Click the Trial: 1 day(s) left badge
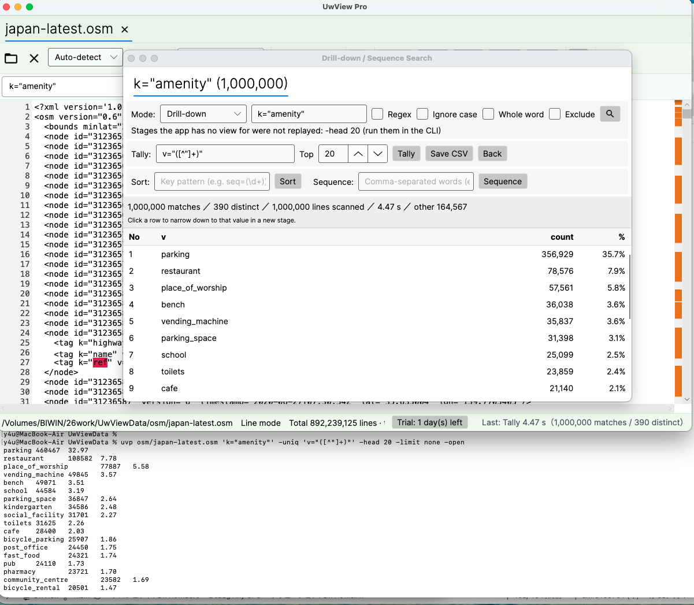The height and width of the screenshot is (605, 694). [429, 422]
